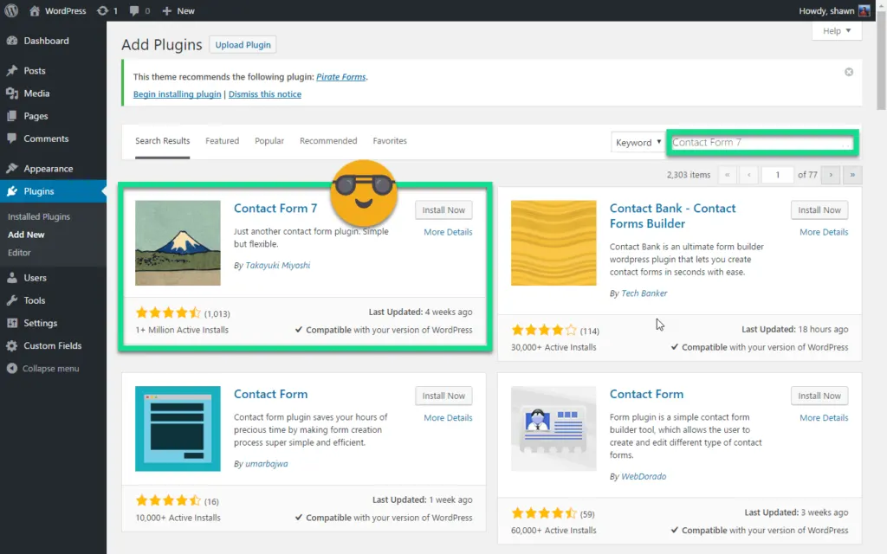
Task: Switch to the Popular tab
Action: point(269,141)
